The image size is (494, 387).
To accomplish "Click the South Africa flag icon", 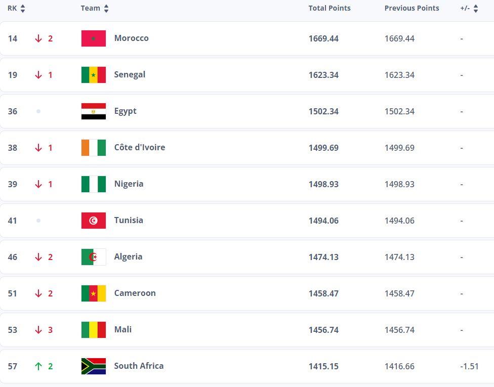I will pos(94,366).
